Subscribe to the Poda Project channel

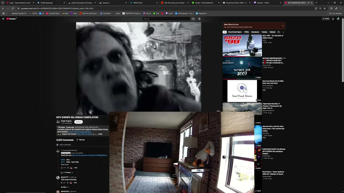click(x=78, y=122)
